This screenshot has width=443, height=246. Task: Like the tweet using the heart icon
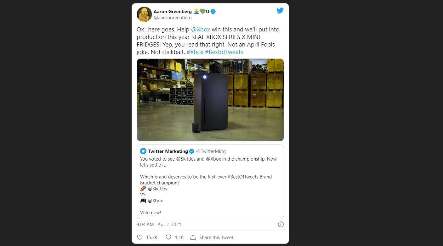tap(140, 237)
